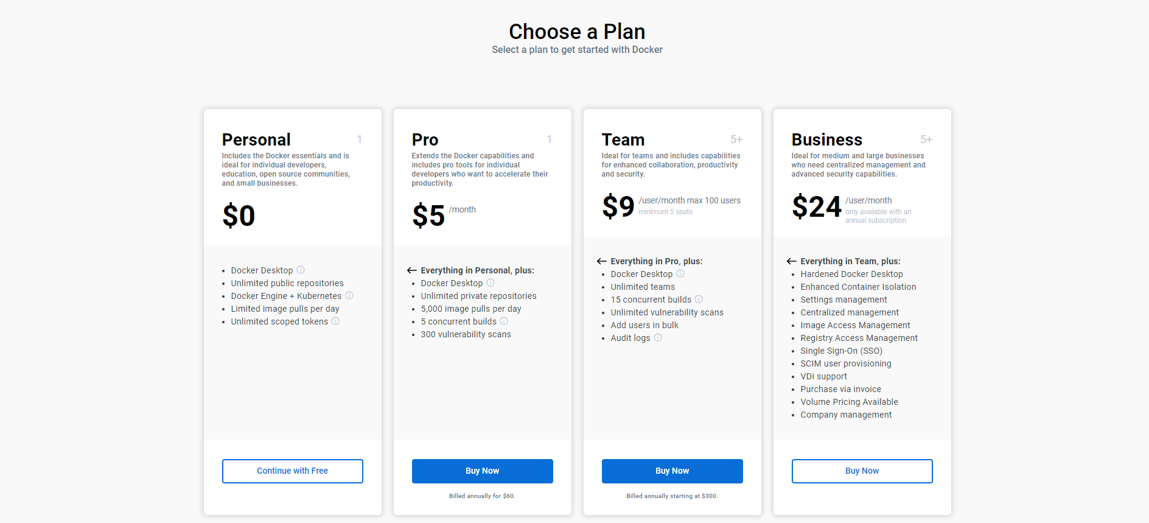Click the Choose a Plan page title

[x=577, y=32]
